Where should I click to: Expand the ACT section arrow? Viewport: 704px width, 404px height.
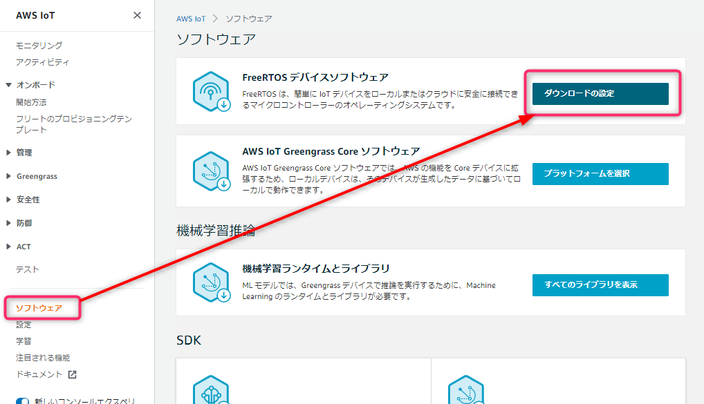(x=8, y=247)
